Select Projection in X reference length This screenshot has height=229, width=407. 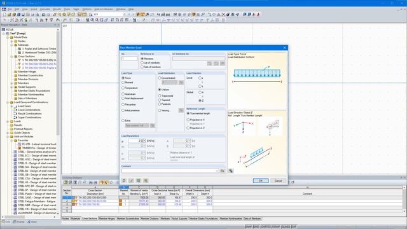pyautogui.click(x=188, y=120)
